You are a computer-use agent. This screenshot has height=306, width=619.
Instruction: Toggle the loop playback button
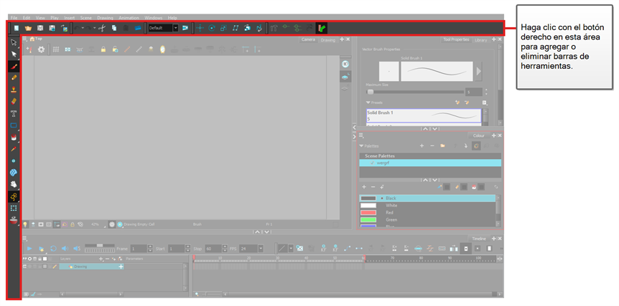(53, 249)
